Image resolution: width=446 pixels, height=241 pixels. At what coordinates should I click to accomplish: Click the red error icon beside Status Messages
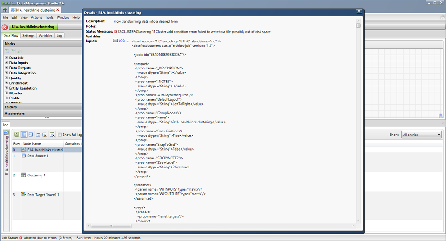click(x=115, y=32)
